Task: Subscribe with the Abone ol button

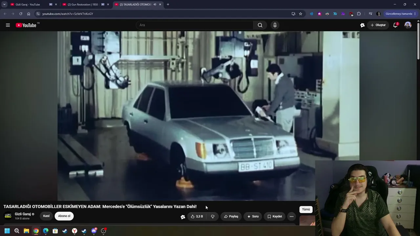Action: coord(64,216)
